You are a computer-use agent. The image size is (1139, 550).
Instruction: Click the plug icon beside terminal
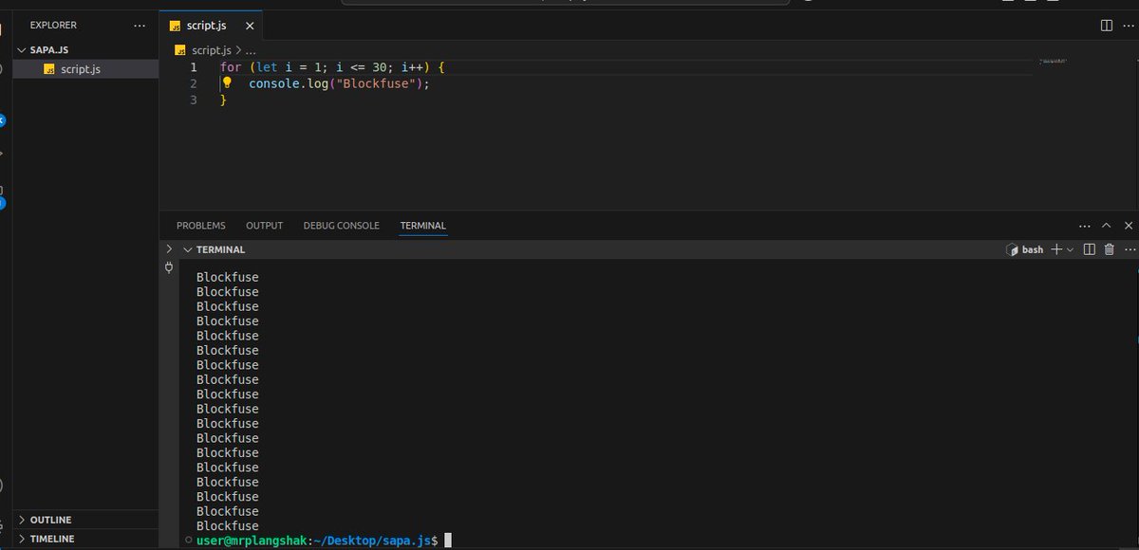click(169, 267)
